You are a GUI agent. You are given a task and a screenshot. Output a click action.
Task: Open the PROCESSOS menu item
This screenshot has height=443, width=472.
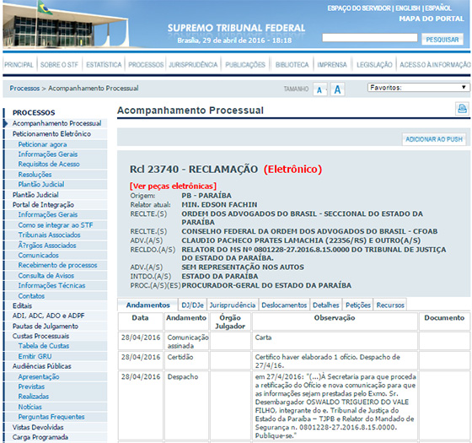(x=146, y=65)
